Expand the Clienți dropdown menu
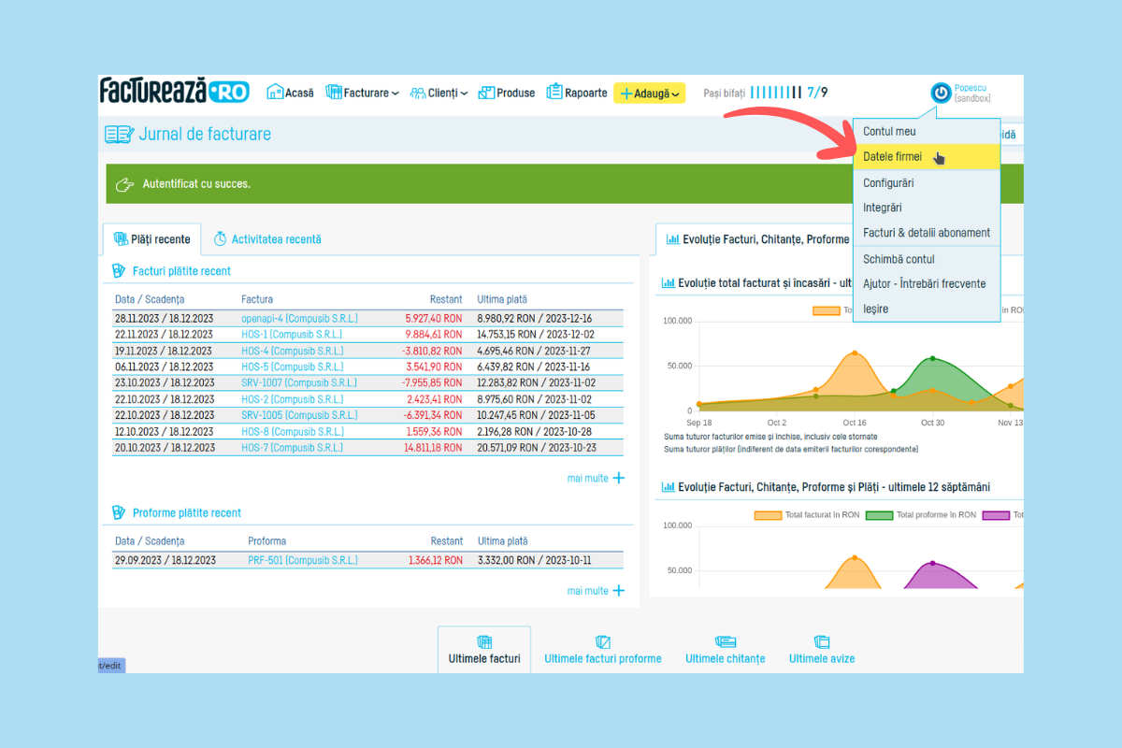 439,93
